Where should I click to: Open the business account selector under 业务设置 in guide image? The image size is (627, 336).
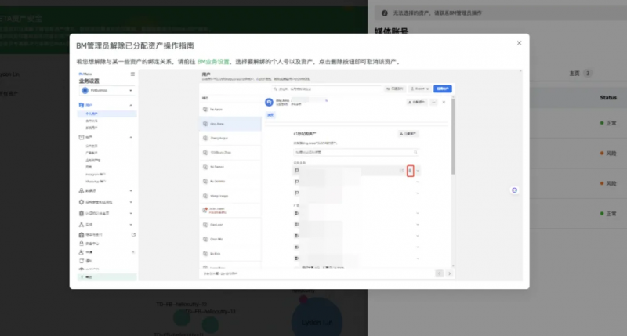[x=107, y=90]
